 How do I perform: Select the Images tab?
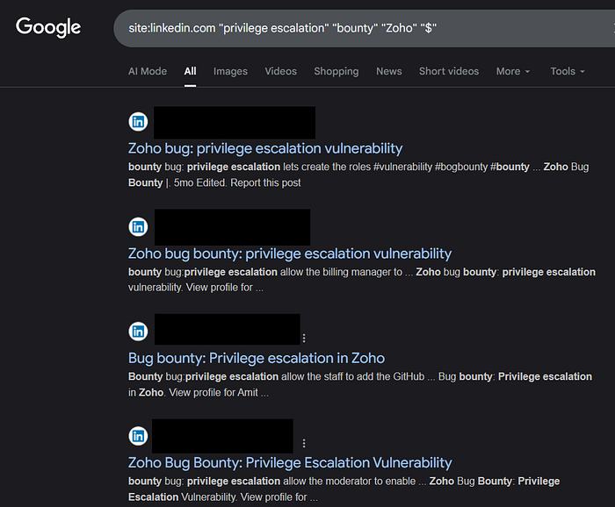click(230, 71)
